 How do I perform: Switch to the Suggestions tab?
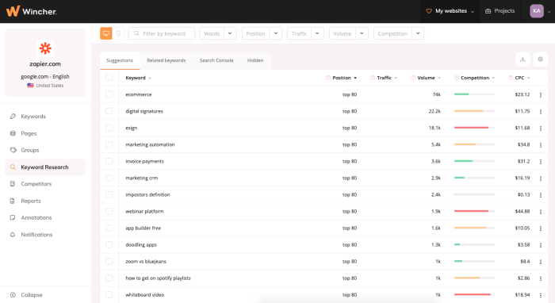[120, 60]
